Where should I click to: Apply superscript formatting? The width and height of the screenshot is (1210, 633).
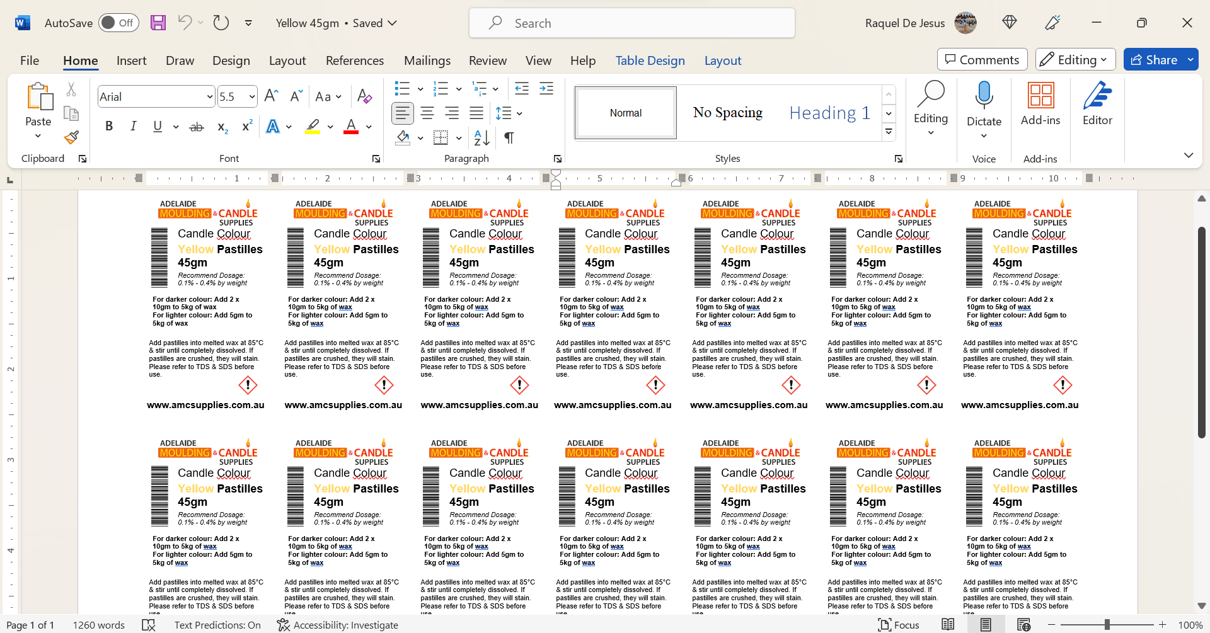pos(247,127)
